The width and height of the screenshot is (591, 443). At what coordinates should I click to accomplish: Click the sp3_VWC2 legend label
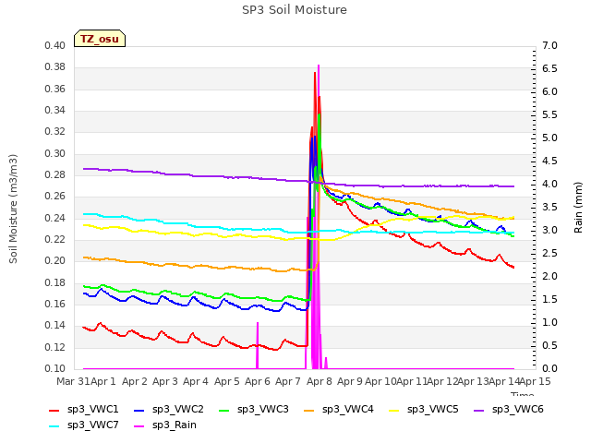pos(178,409)
